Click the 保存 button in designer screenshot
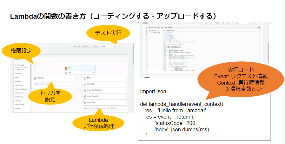Image resolution: width=285 pixels, height=144 pixels. (125, 46)
